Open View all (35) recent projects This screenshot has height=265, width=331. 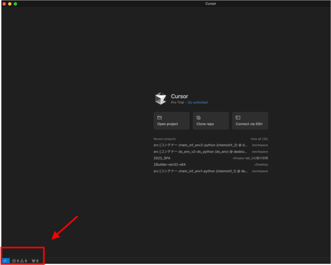coord(259,139)
